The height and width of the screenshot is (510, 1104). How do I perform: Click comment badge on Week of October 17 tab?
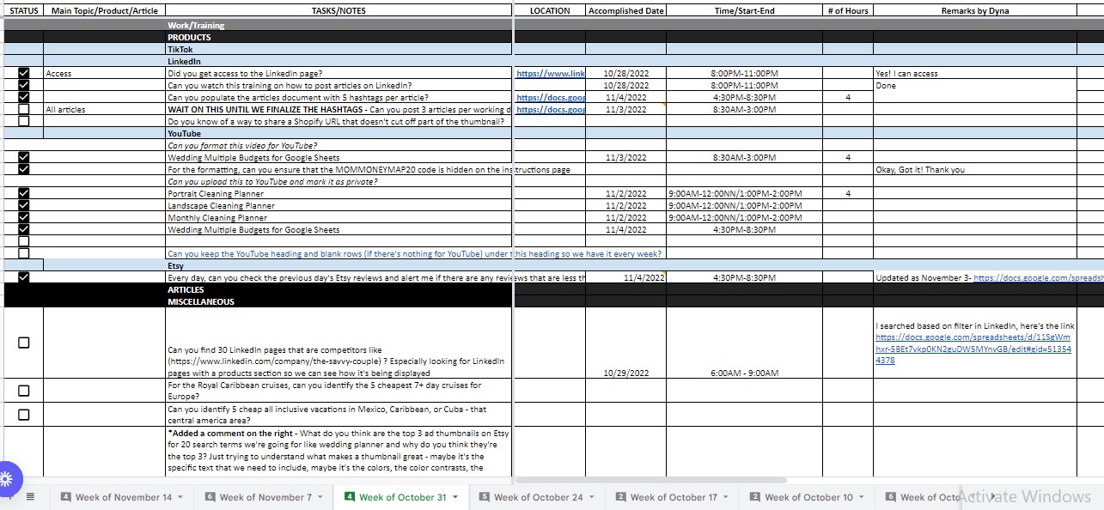tap(621, 496)
